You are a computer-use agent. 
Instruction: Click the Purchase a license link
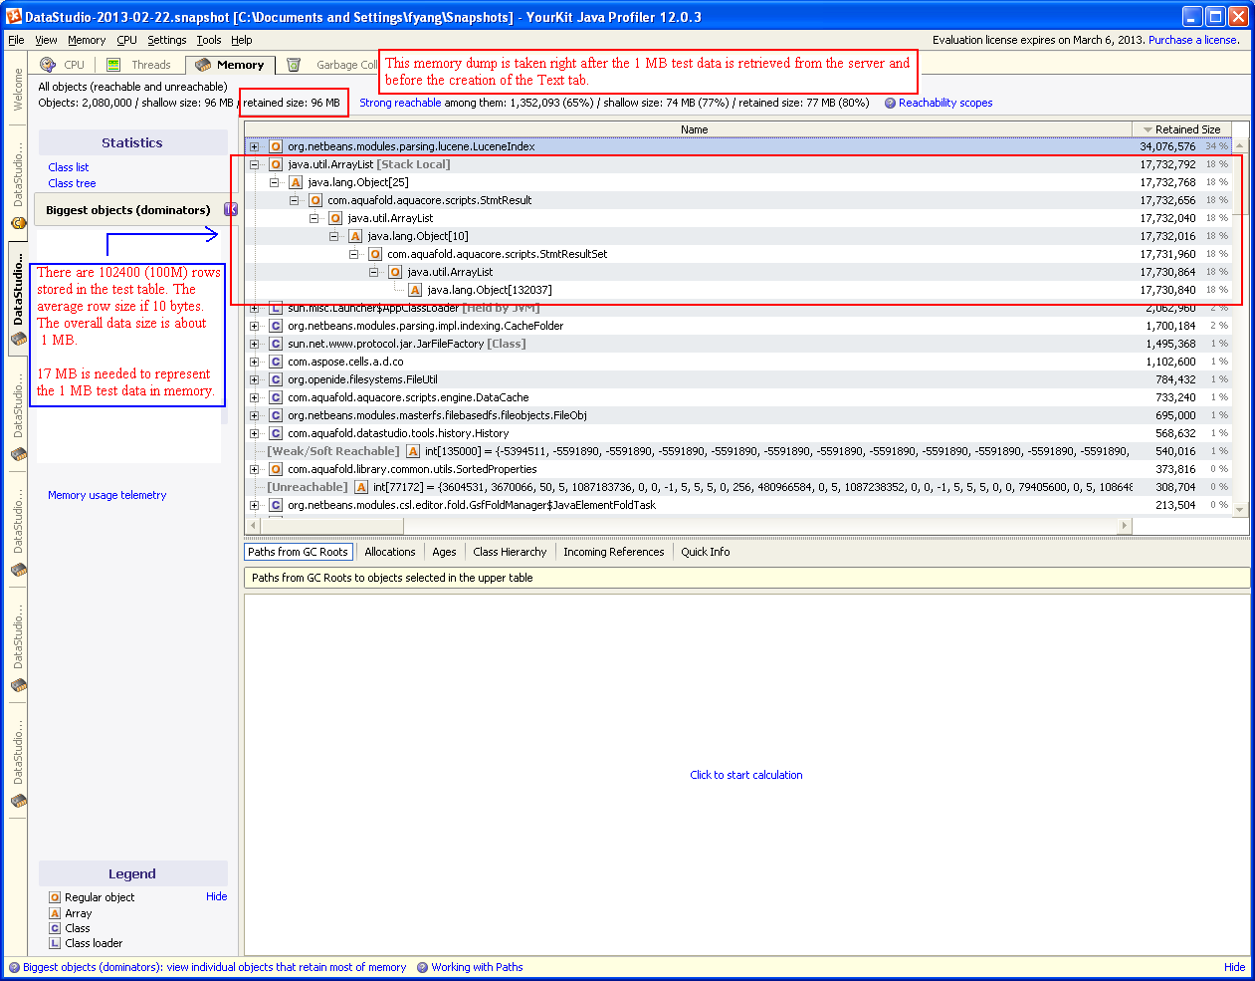1193,40
